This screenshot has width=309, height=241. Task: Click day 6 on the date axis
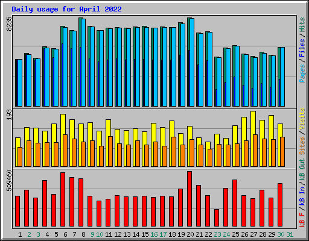click(65, 234)
